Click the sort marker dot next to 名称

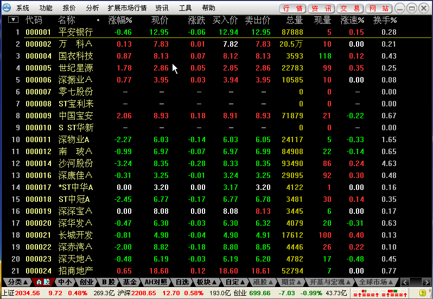click(x=98, y=20)
